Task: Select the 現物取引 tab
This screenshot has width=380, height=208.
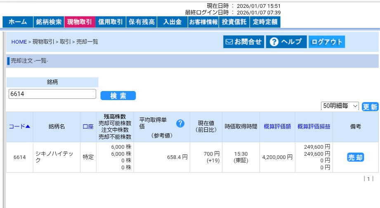Action: (x=80, y=22)
